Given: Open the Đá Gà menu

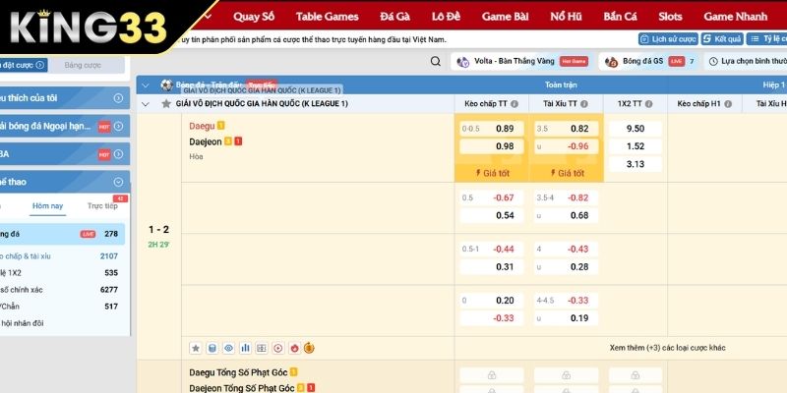Looking at the screenshot, I should tap(395, 17).
